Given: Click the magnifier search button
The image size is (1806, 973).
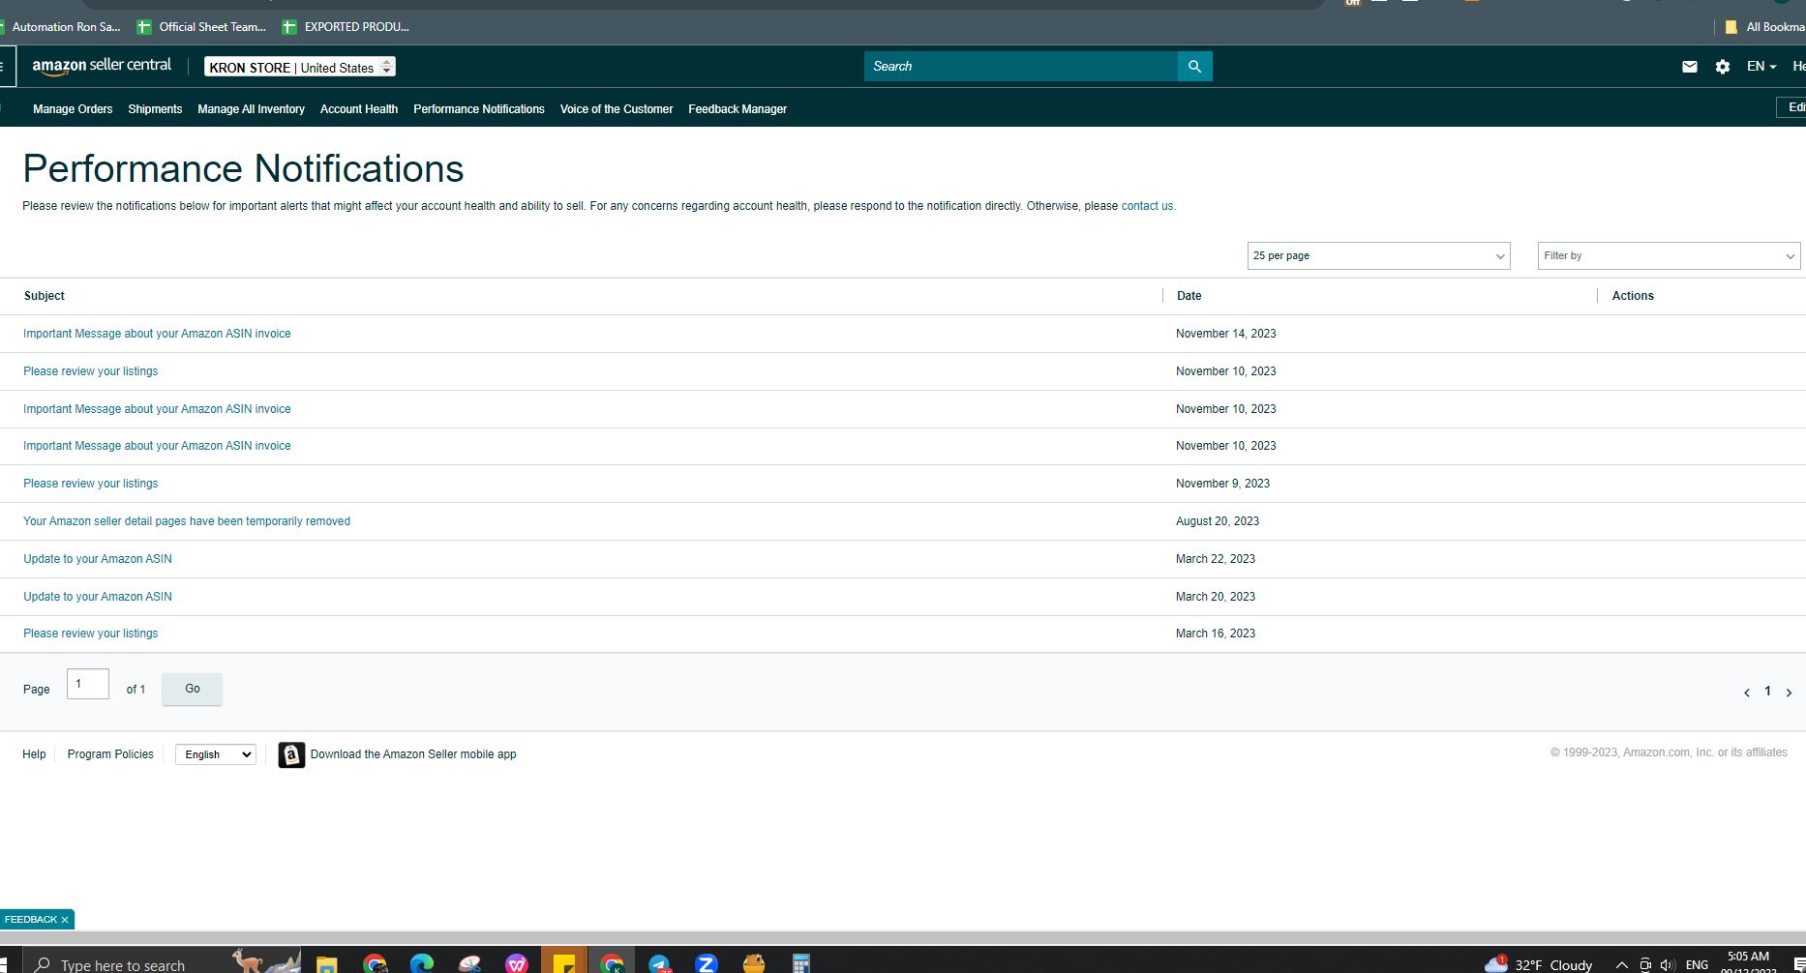Looking at the screenshot, I should pos(1194,67).
